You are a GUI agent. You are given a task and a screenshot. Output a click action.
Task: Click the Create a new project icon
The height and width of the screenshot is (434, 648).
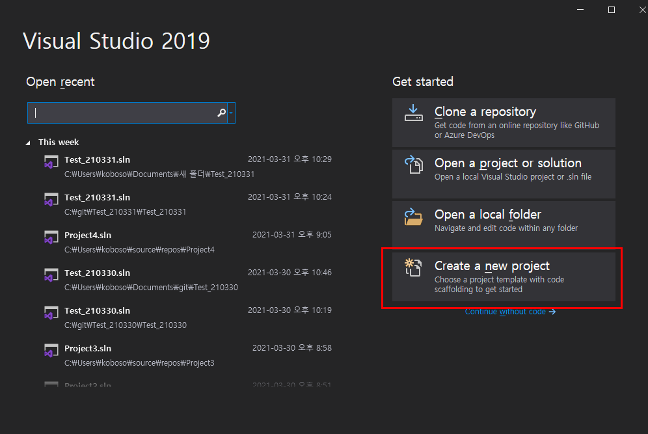coord(413,267)
